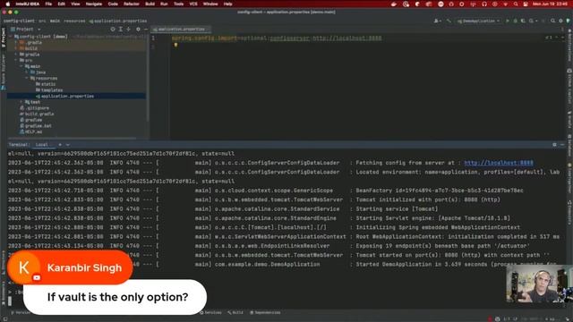573x322 pixels.
Task: Collapse the resources folder
Action: click(27, 78)
